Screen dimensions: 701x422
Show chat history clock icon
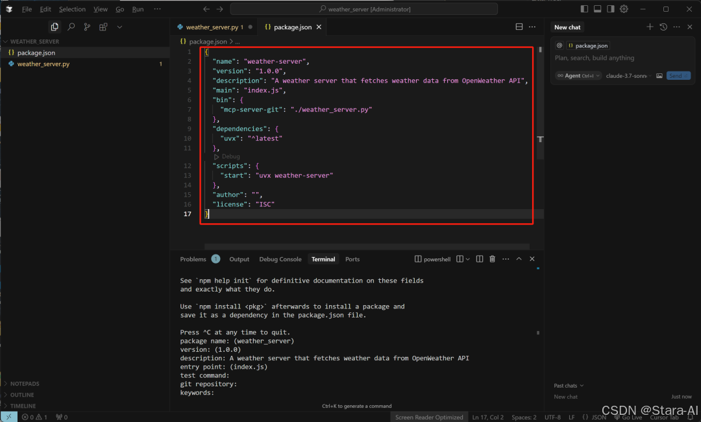tap(663, 27)
